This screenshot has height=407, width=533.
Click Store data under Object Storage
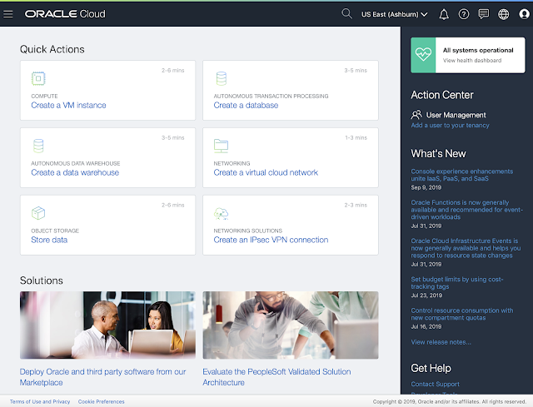pyautogui.click(x=49, y=240)
